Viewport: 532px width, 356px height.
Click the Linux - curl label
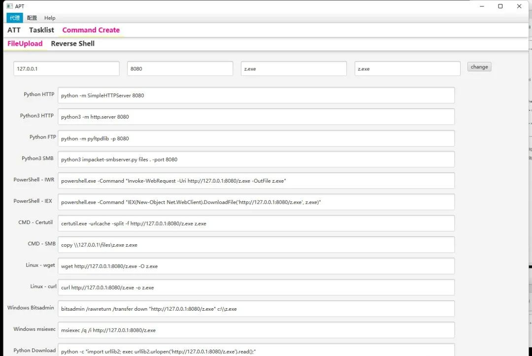click(x=43, y=287)
